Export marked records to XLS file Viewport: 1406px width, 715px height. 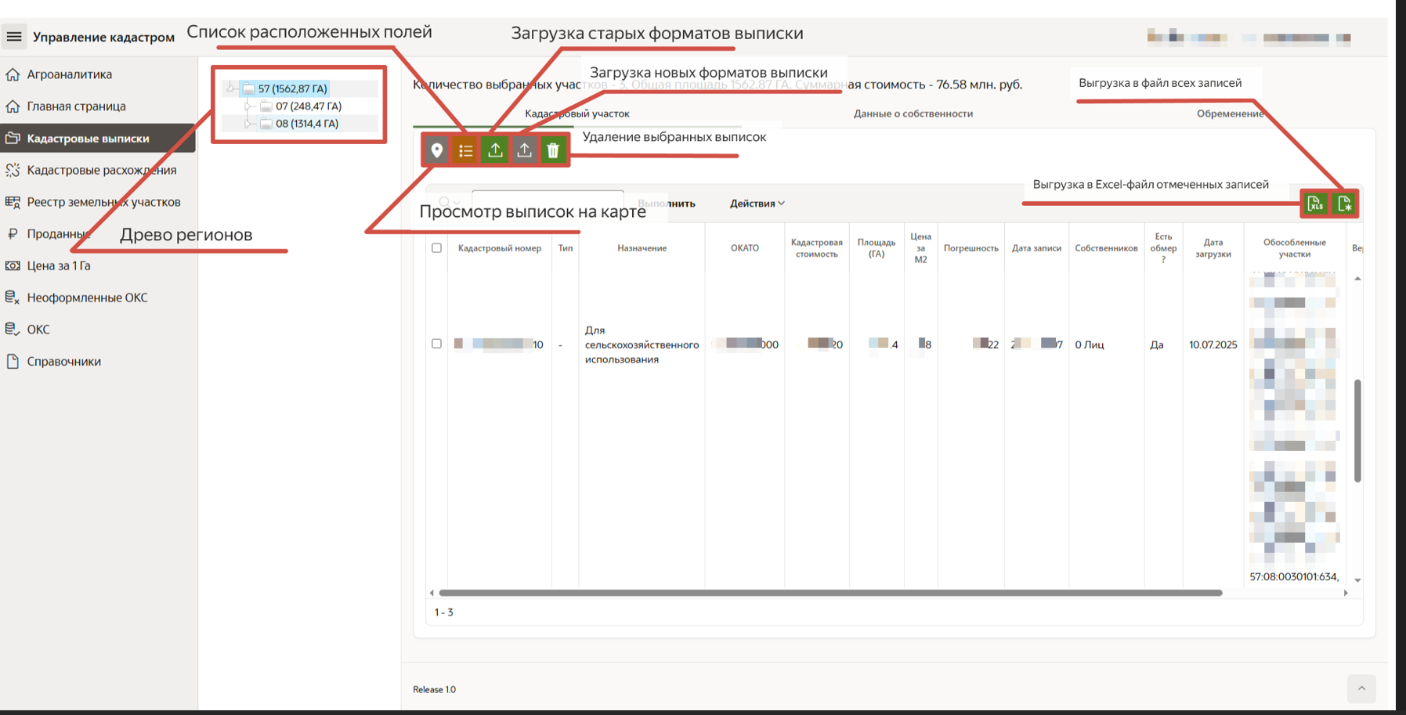coord(1315,204)
